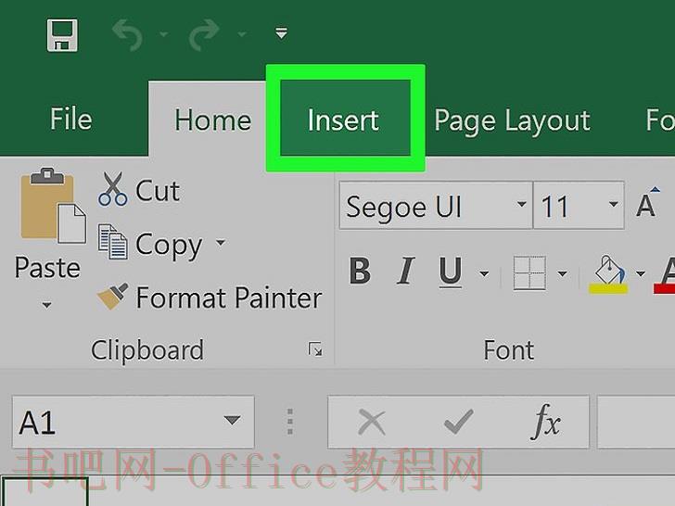The width and height of the screenshot is (675, 506).
Task: Open Customize Quick Access Toolbar menu
Action: click(x=282, y=32)
